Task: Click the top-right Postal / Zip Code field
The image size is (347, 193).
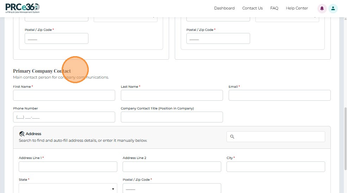Action: [218, 38]
